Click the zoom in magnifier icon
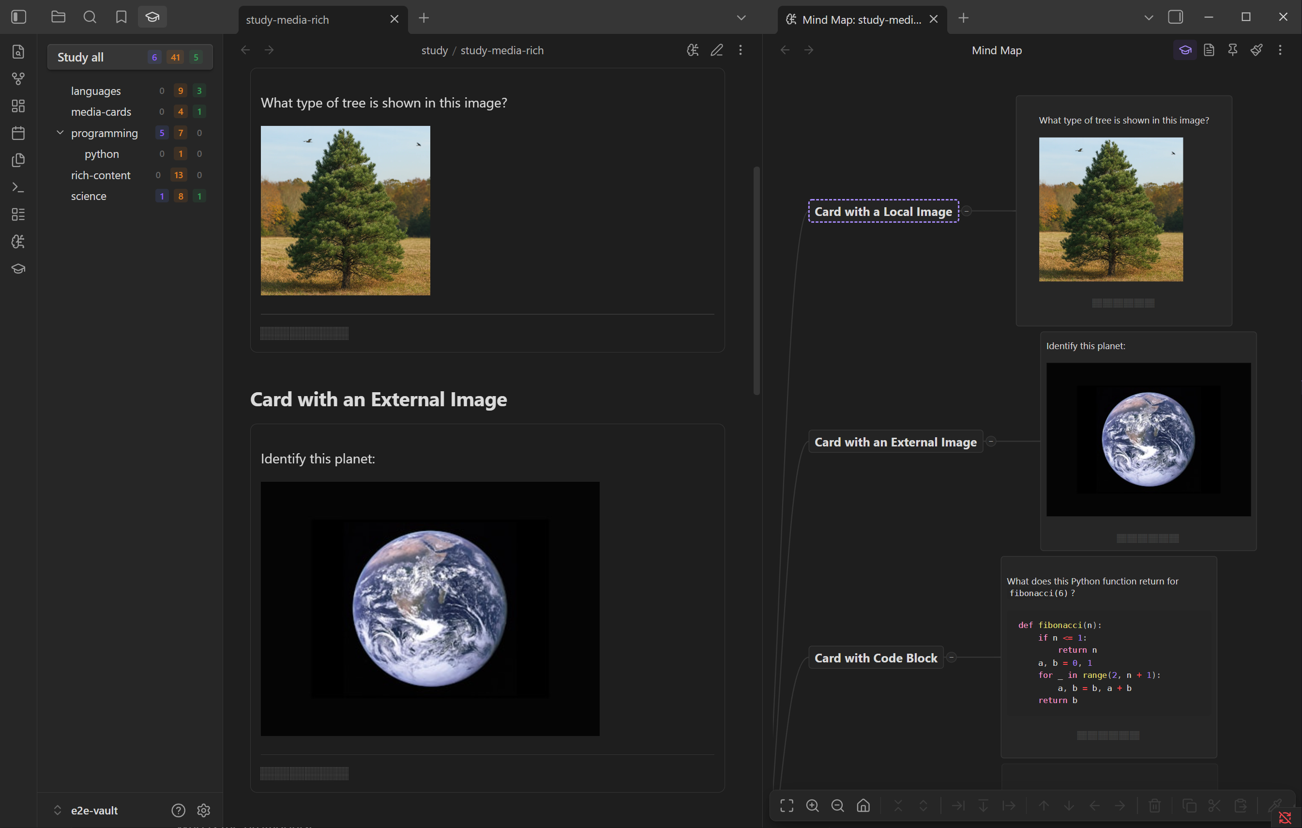1302x828 pixels. click(812, 805)
